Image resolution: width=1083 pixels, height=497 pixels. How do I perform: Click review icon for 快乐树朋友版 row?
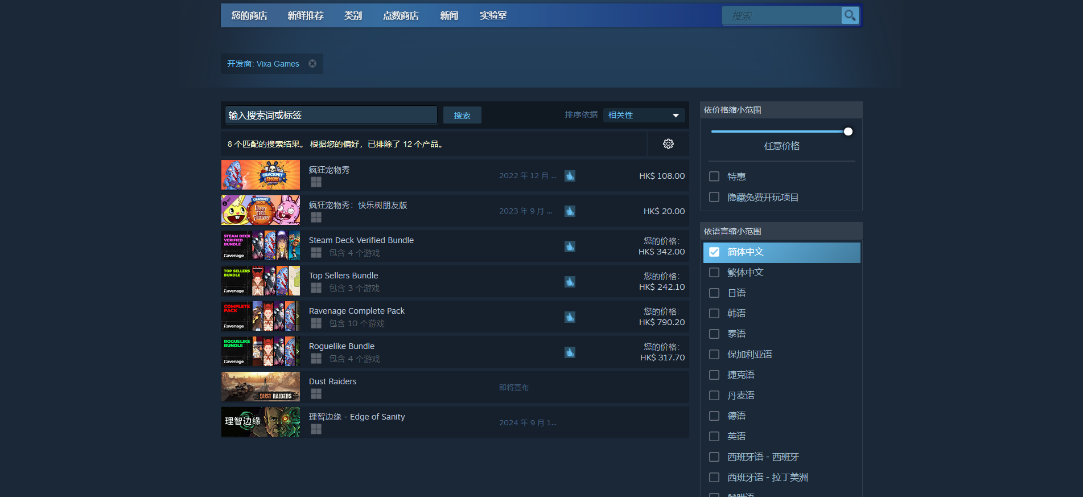(570, 211)
